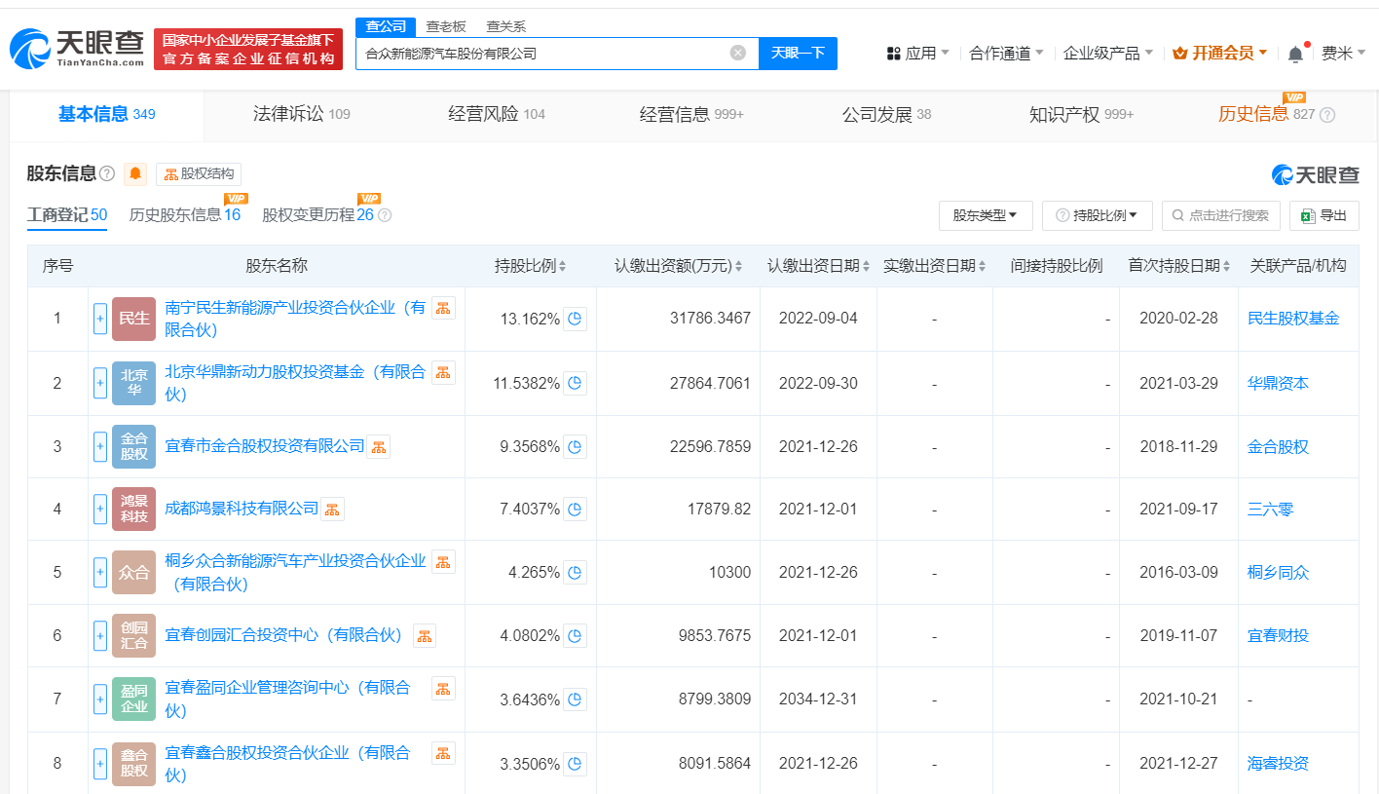
Task: Switch to the 经营信息 tab
Action: (x=691, y=115)
